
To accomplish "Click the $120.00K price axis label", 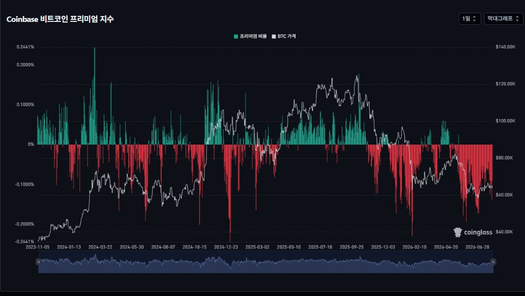I will coord(505,84).
